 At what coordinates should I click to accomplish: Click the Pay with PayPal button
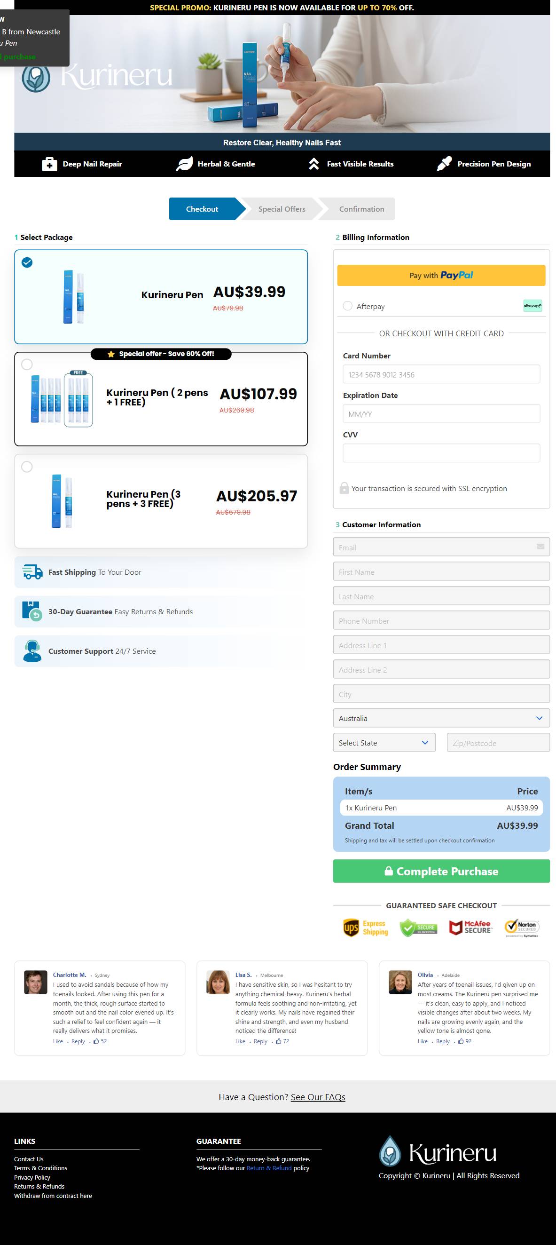(x=441, y=275)
